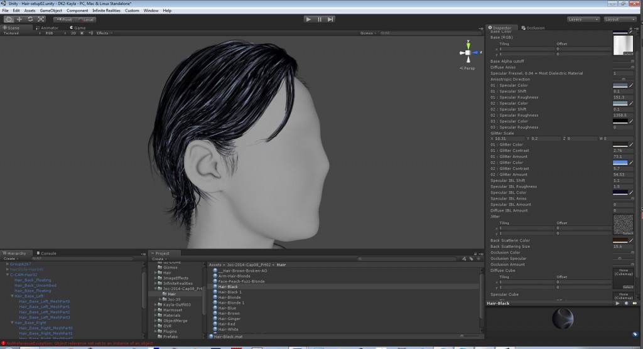643x349 pixels.
Task: Toggle Local handle rotation button
Action: pyautogui.click(x=86, y=19)
